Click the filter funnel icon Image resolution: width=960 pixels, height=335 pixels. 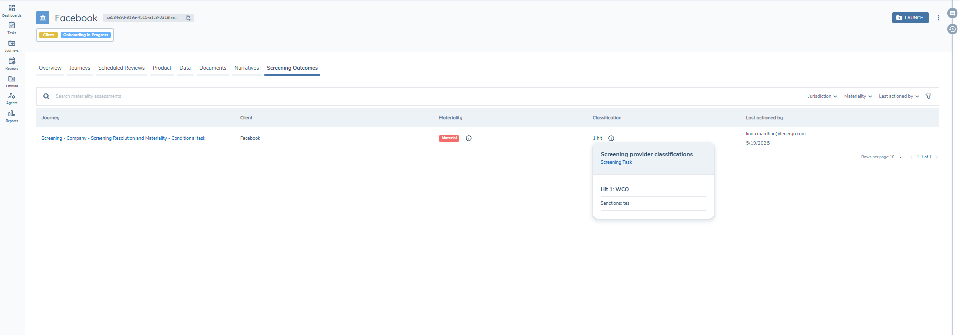pos(928,96)
